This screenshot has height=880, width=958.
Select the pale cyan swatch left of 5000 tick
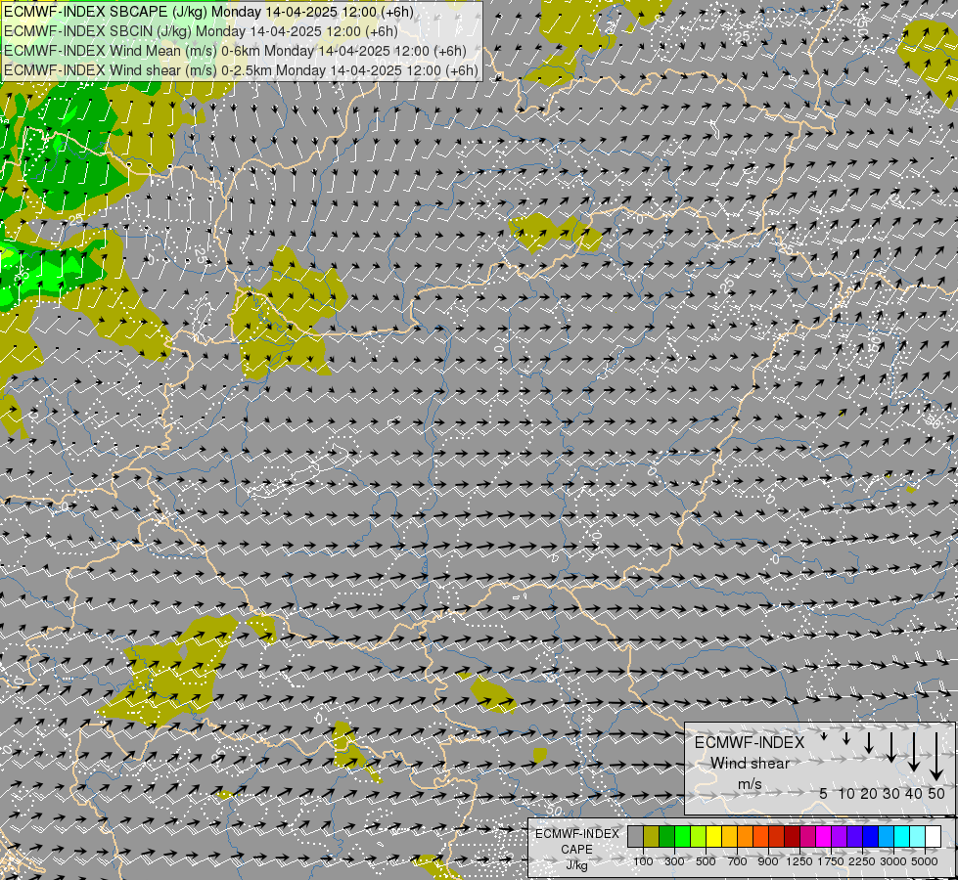pyautogui.click(x=917, y=836)
